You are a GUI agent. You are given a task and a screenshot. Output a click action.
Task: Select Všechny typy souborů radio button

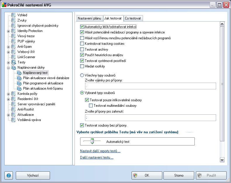pos(82,75)
